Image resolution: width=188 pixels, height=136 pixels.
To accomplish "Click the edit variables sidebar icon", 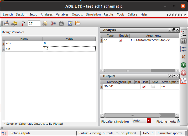I will (184, 49).
